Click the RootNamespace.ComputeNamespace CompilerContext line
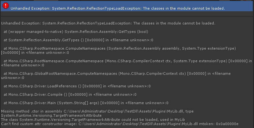Screen dimensions: 254x128 click(127, 63)
